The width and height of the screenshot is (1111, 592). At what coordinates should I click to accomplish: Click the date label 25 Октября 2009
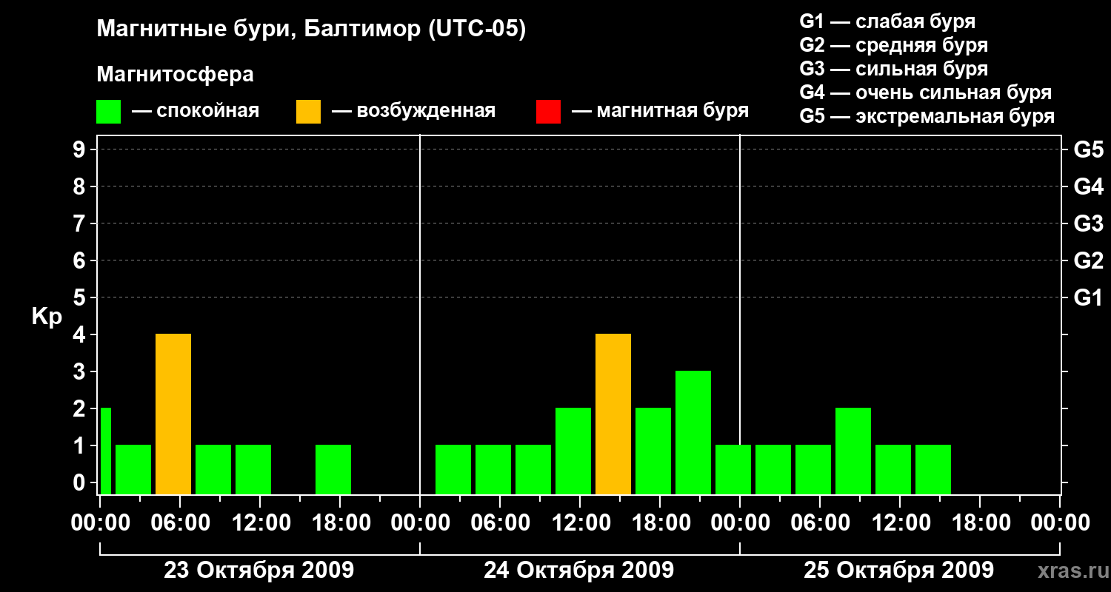[899, 571]
